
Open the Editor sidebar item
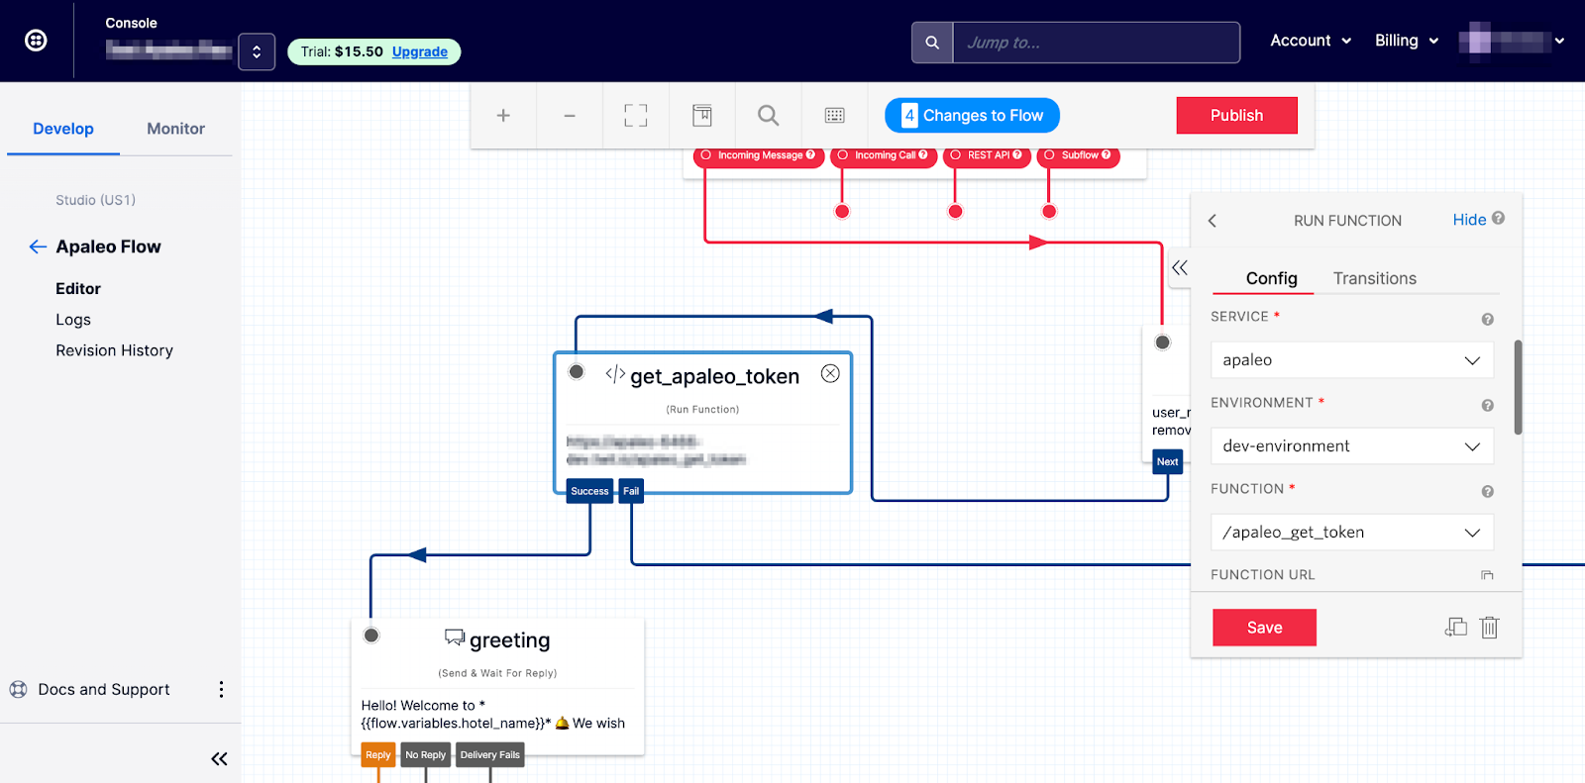78,288
